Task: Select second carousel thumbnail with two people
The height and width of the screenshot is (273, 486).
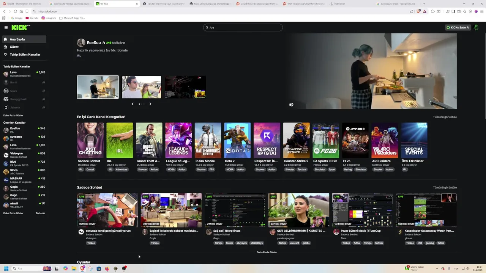Action: pos(141,87)
